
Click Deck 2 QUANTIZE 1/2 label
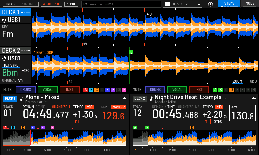point(189,107)
